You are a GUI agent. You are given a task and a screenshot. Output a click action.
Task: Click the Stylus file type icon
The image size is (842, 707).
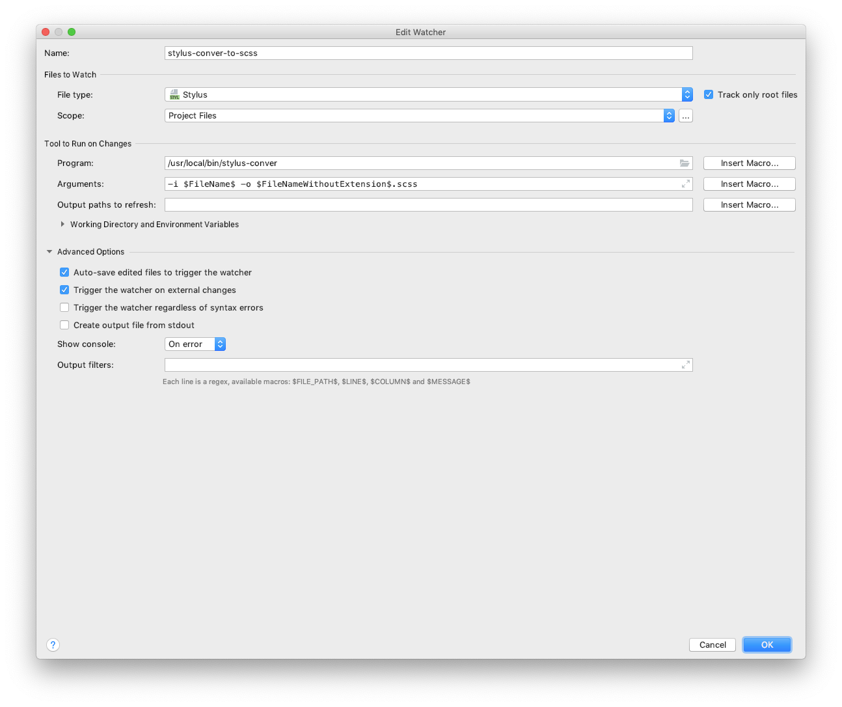pos(174,95)
